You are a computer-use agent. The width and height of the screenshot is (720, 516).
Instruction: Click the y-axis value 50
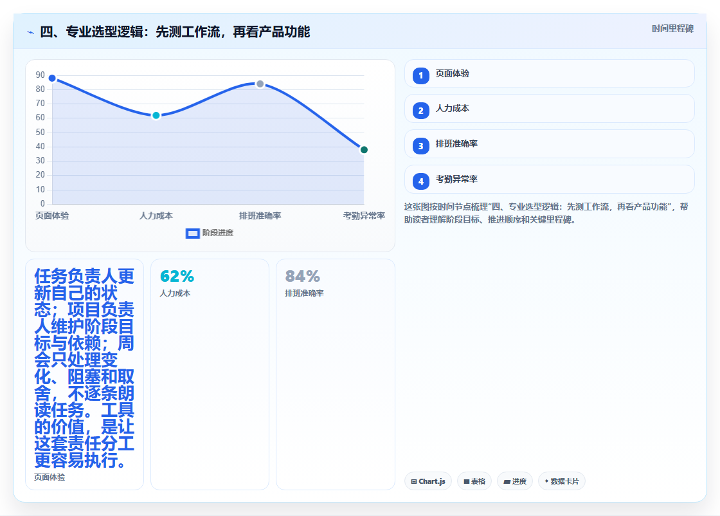pos(40,133)
